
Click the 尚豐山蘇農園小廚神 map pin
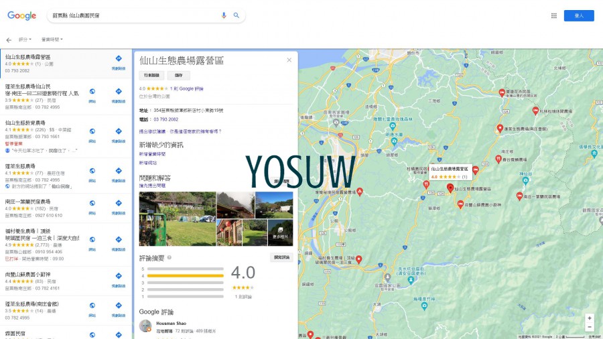460,204
